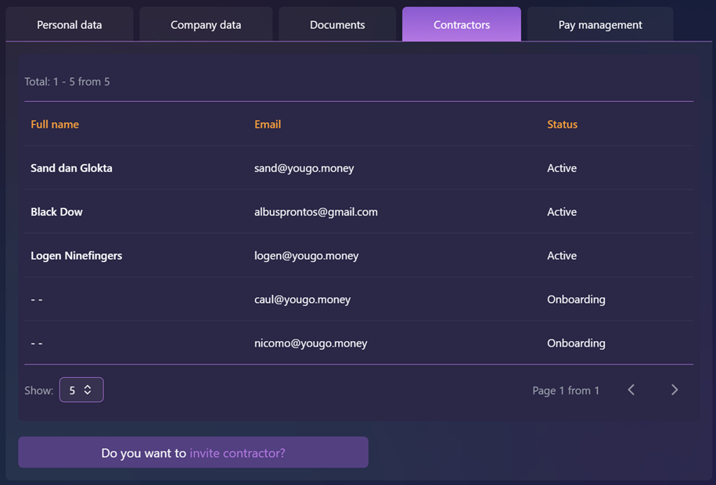The image size is (716, 485).
Task: Go to the next page arrow
Action: tap(675, 390)
